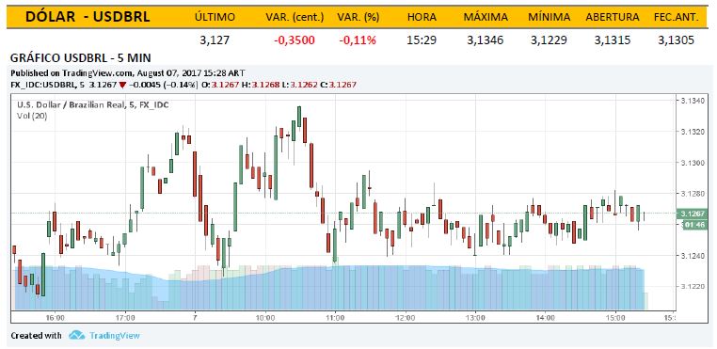Click the -0,11% variation value

tap(358, 40)
